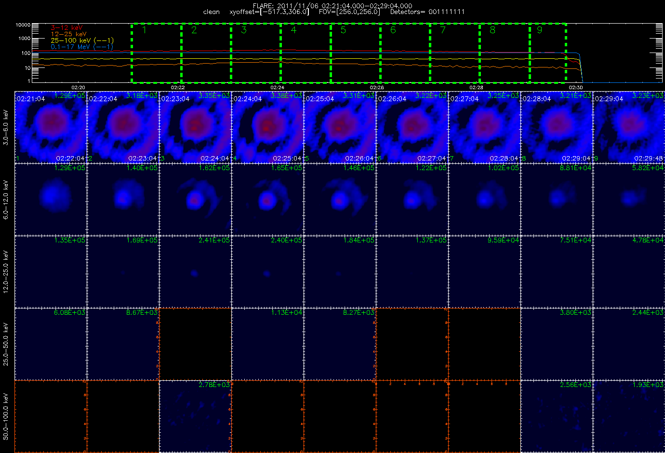665x453 pixels.
Task: Select the 50.0-100.0 keV image labeled 2.56E+03
Action: tap(557, 416)
